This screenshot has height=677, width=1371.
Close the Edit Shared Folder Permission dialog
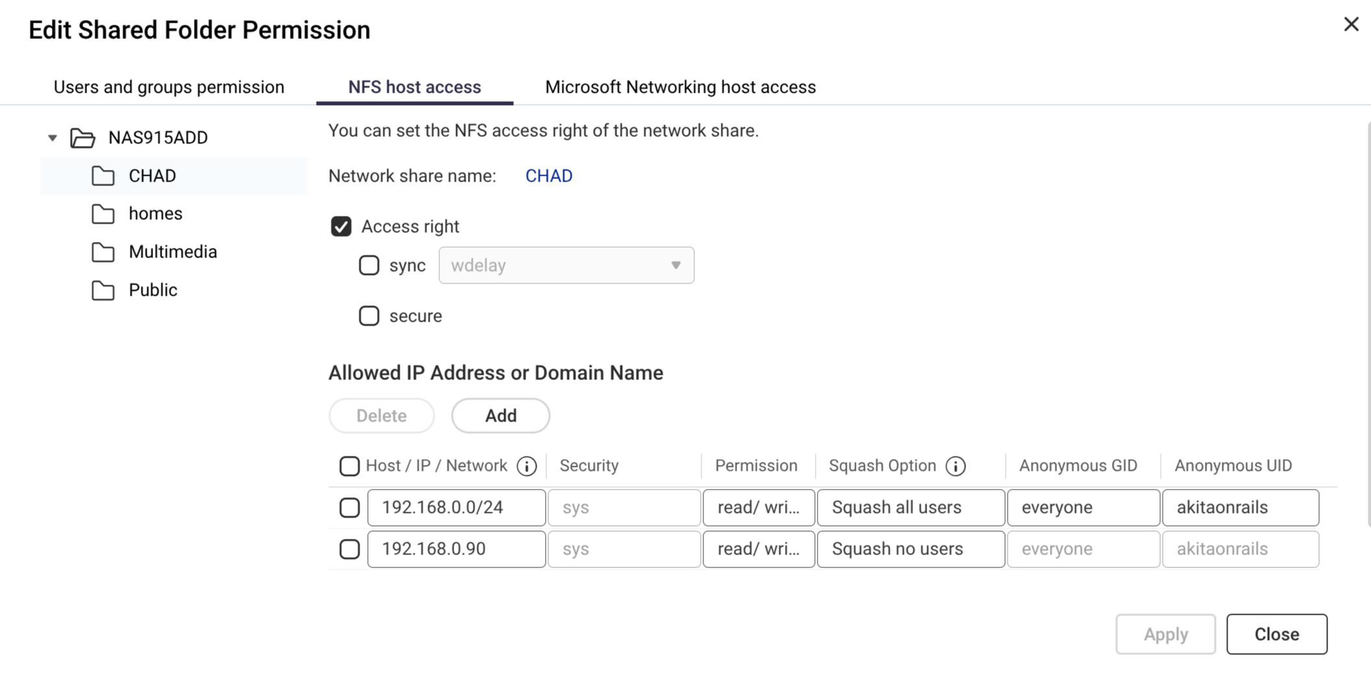coord(1352,24)
